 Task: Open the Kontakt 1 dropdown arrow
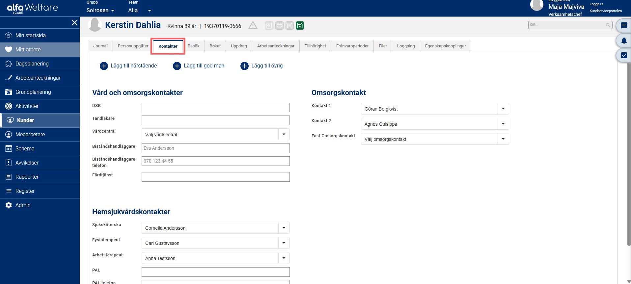(x=503, y=109)
